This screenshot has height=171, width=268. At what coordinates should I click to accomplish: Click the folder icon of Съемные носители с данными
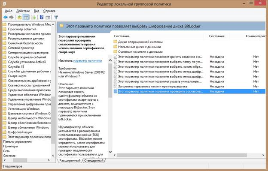pos(116,52)
